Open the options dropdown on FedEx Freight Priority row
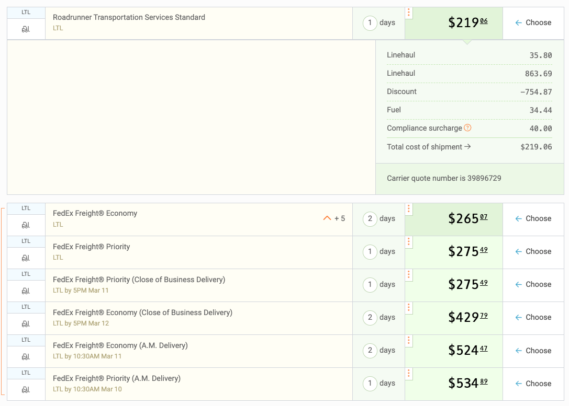The height and width of the screenshot is (406, 569). [408, 242]
